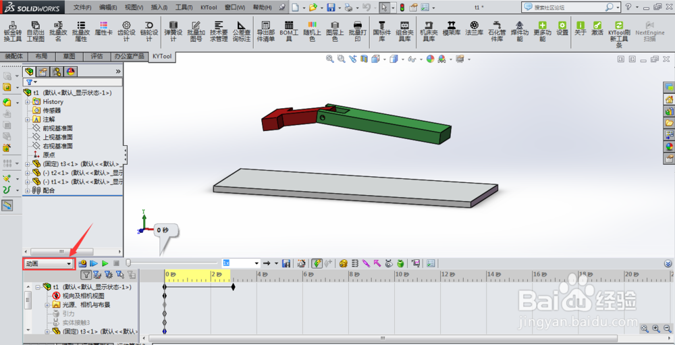Viewport: 675px width, 345px height.
Task: Switch to the 装配体 tab
Action: pyautogui.click(x=13, y=57)
